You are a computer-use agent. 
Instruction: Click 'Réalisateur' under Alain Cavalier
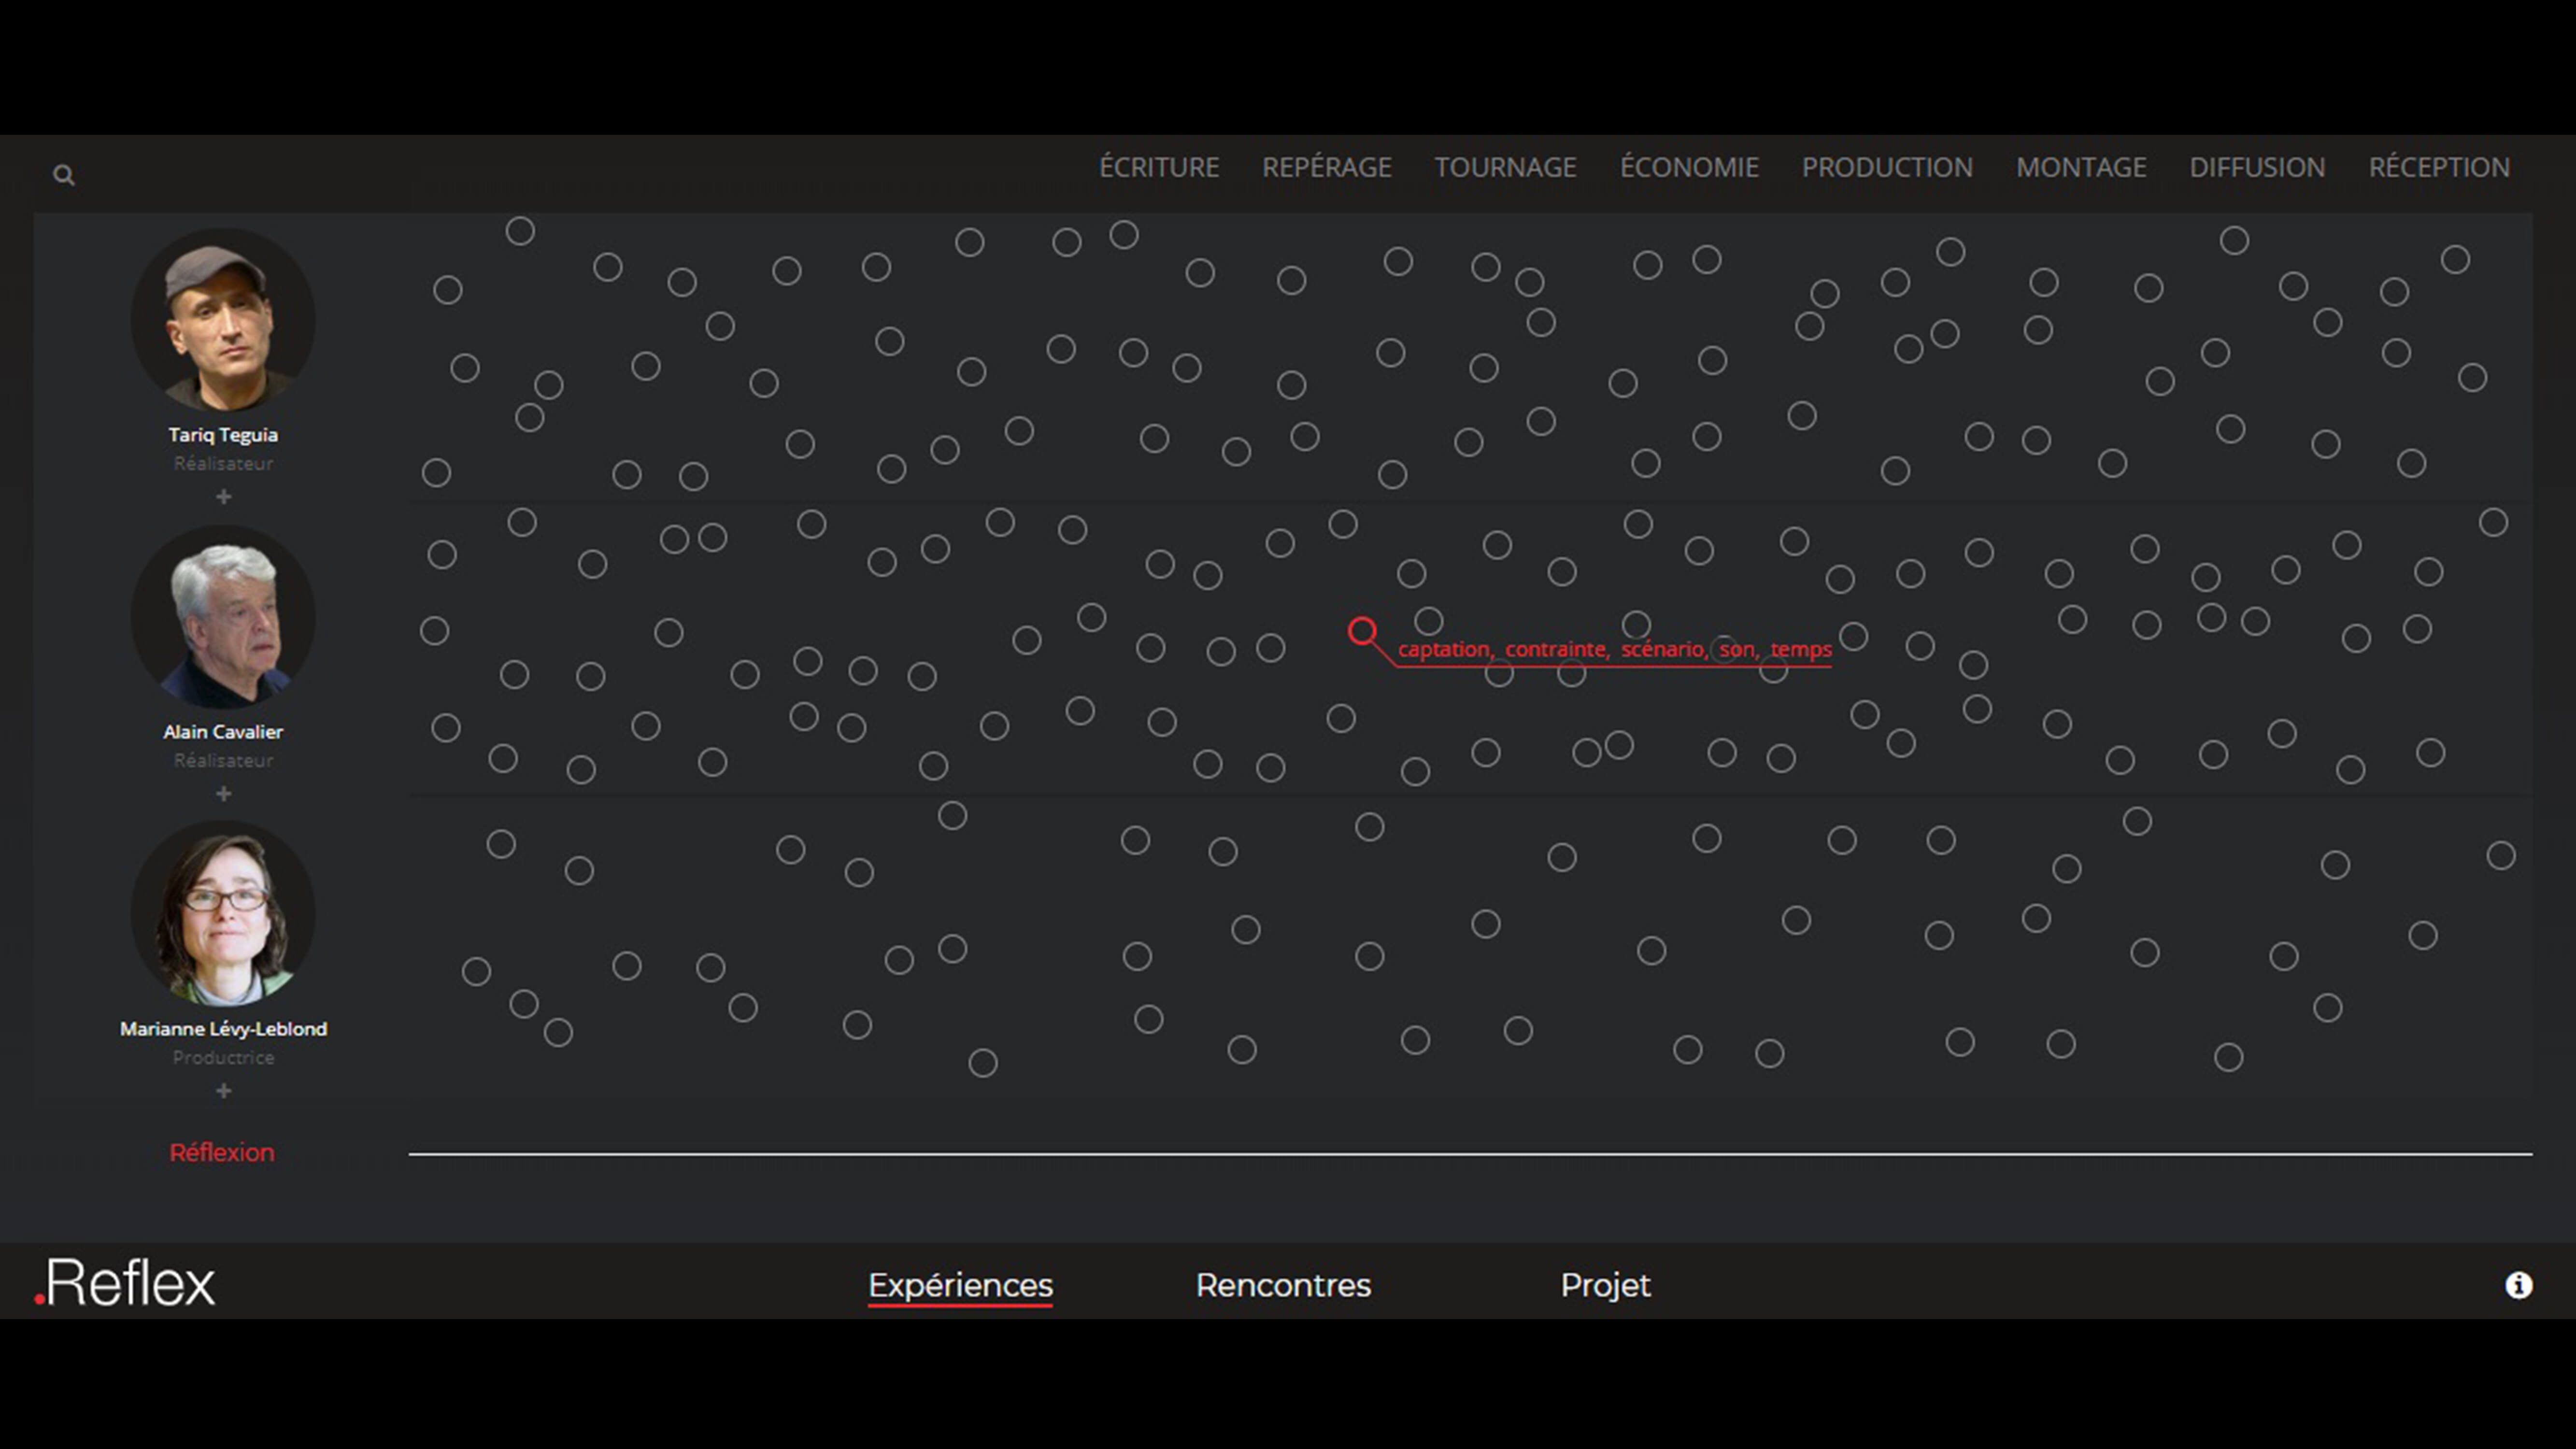(223, 761)
